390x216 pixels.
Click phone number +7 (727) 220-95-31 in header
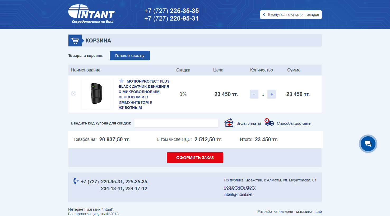[x=171, y=18]
